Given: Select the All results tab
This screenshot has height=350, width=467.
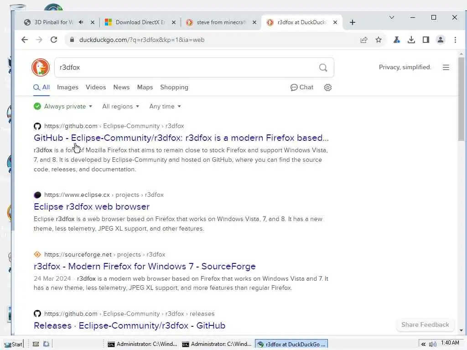Looking at the screenshot, I should (x=42, y=87).
